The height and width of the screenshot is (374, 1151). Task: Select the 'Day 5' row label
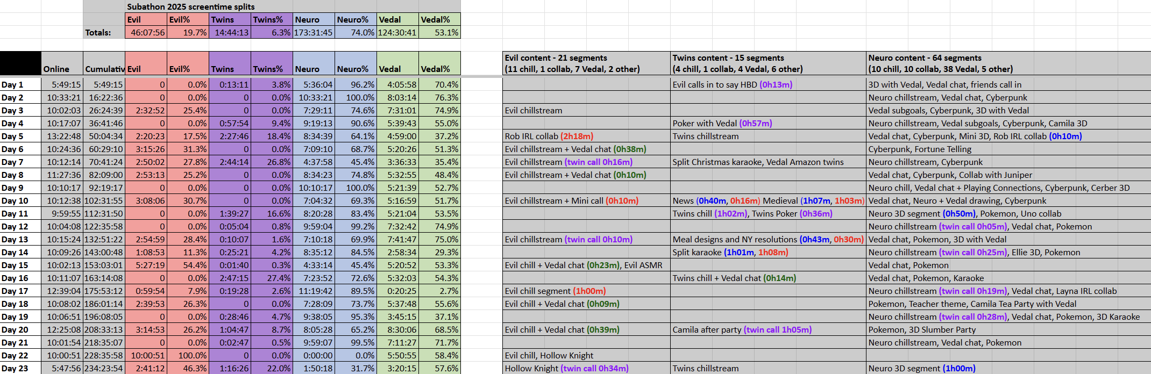20,136
